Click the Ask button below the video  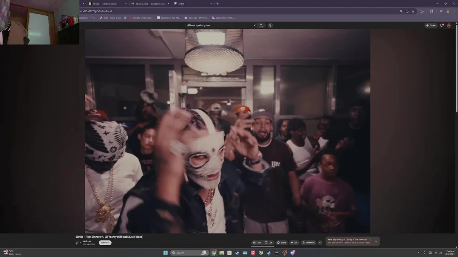tap(294, 243)
